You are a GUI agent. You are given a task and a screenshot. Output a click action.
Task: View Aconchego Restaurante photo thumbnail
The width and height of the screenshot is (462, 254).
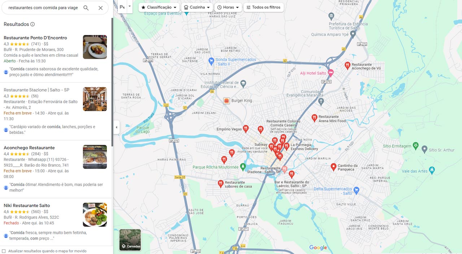coord(95,157)
